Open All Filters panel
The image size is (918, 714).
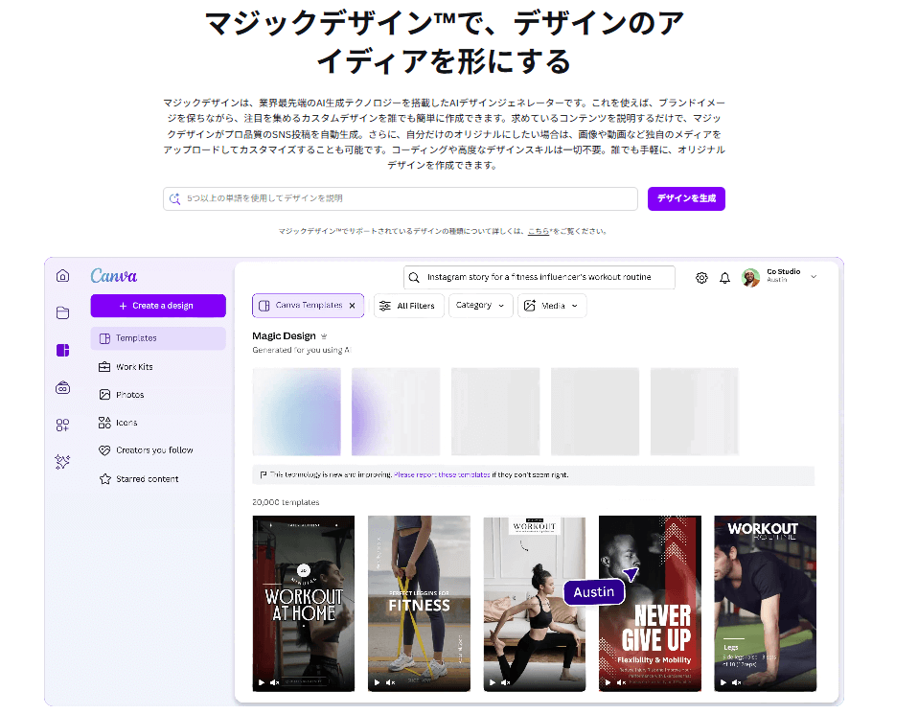[408, 306]
